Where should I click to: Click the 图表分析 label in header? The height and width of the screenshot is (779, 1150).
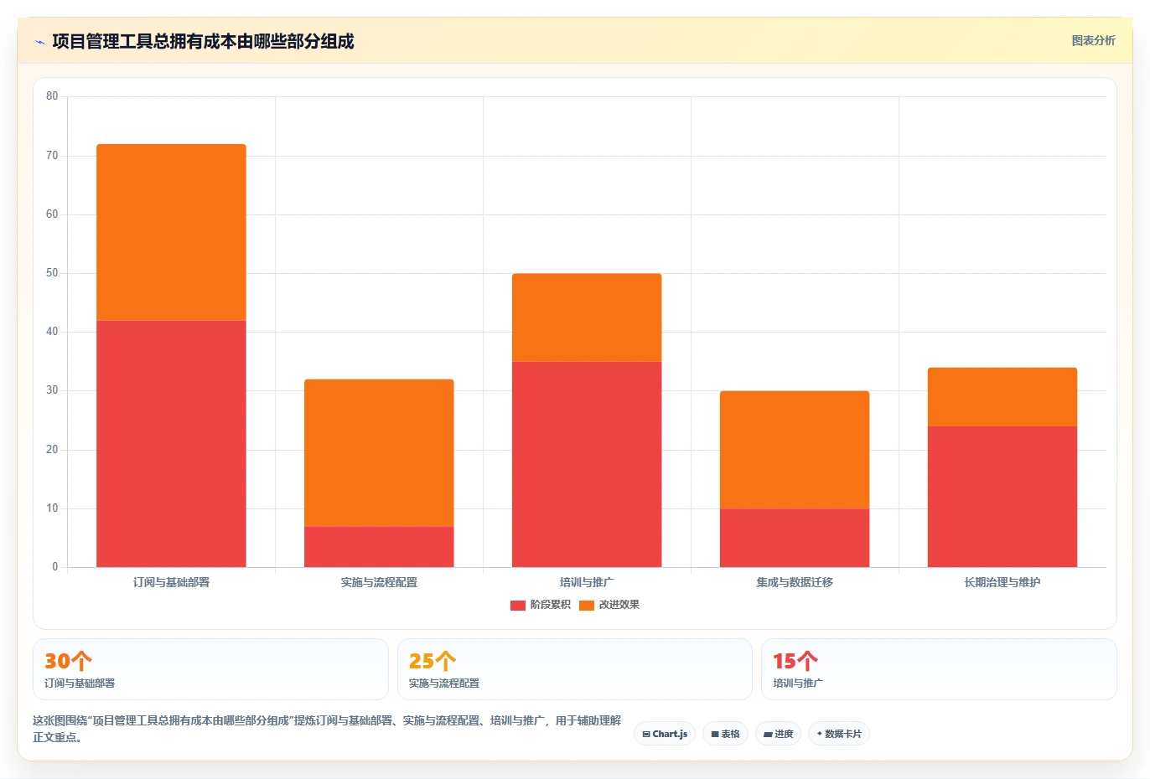coord(1093,40)
